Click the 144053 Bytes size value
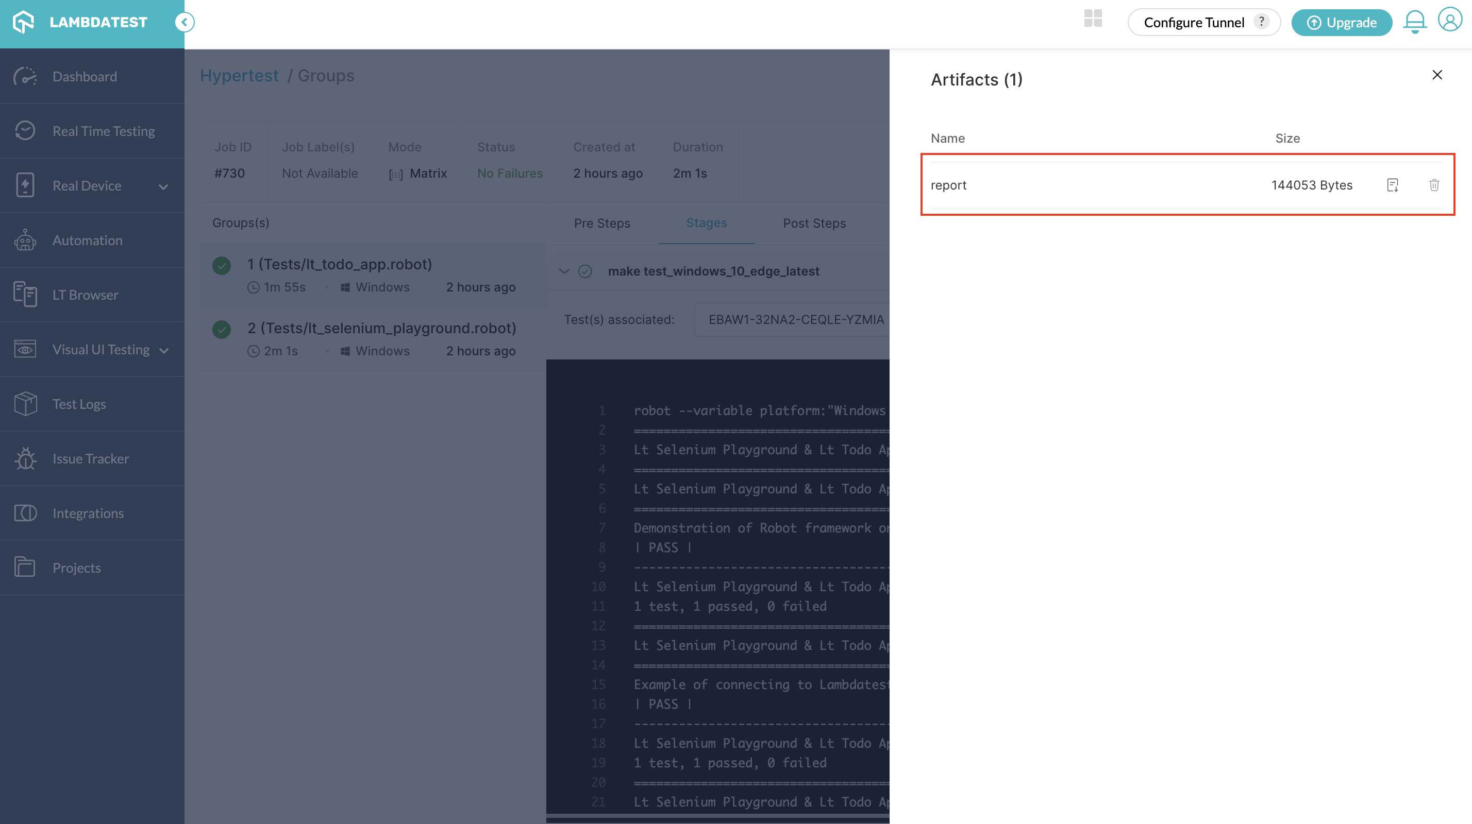The image size is (1472, 824). pyautogui.click(x=1311, y=185)
